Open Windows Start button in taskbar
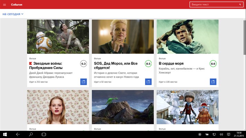 pyautogui.click(x=5, y=135)
